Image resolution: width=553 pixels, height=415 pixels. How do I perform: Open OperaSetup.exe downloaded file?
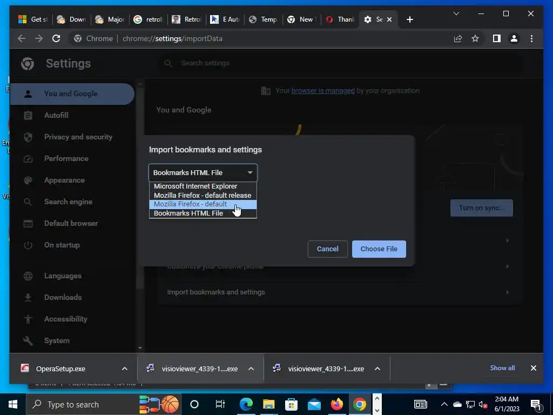pyautogui.click(x=60, y=369)
